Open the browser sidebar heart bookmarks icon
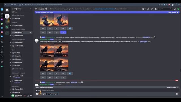This screenshot has height=102, width=181. 2,52
